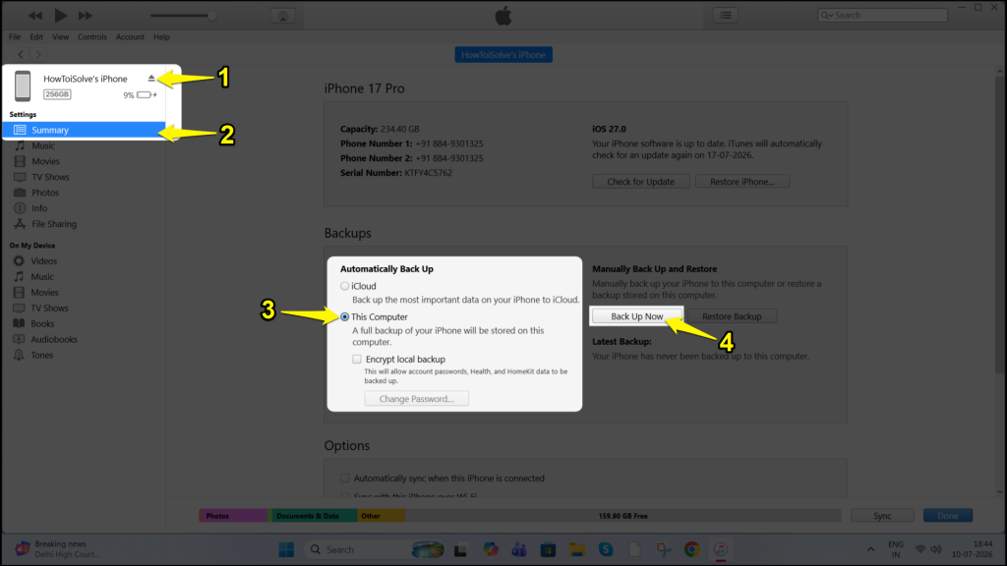Click the fast forward button
The image size is (1007, 566).
pos(85,16)
